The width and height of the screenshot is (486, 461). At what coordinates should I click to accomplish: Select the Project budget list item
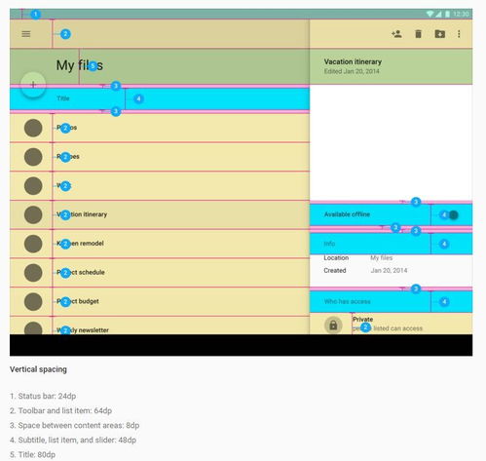pyautogui.click(x=160, y=301)
